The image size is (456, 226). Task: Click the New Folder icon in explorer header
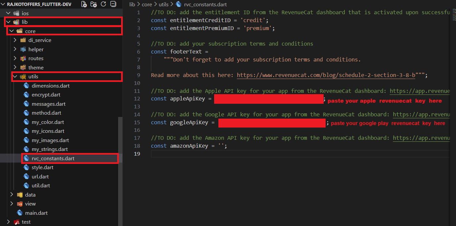tap(94, 4)
